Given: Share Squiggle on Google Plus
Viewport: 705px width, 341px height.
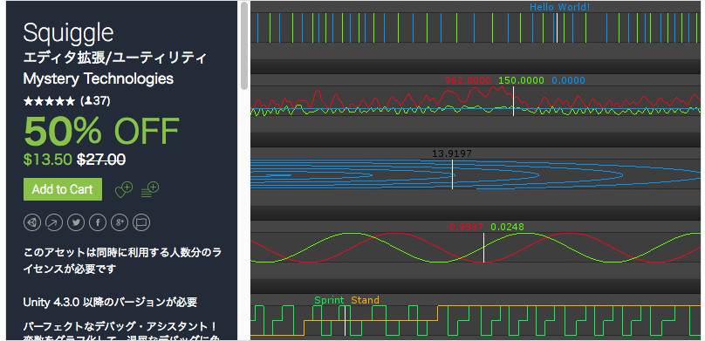Looking at the screenshot, I should pos(120,222).
